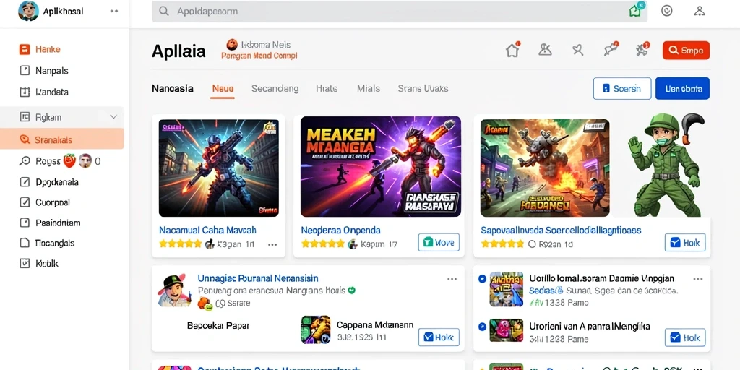This screenshot has height=370, width=740.
Task: Click the profile avatar next to Aplikhosal
Action: click(x=28, y=11)
